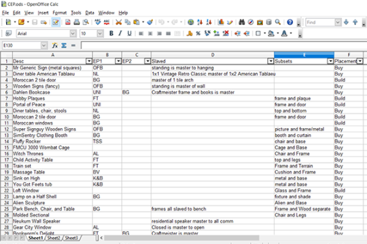367x244 pixels.
Task: Show Draw Functions icon
Action: [x=230, y=22]
